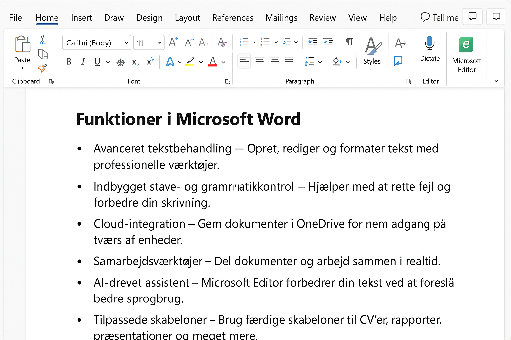This screenshot has height=340, width=511.
Task: Decrease font size with Shrink Font
Action: [189, 42]
